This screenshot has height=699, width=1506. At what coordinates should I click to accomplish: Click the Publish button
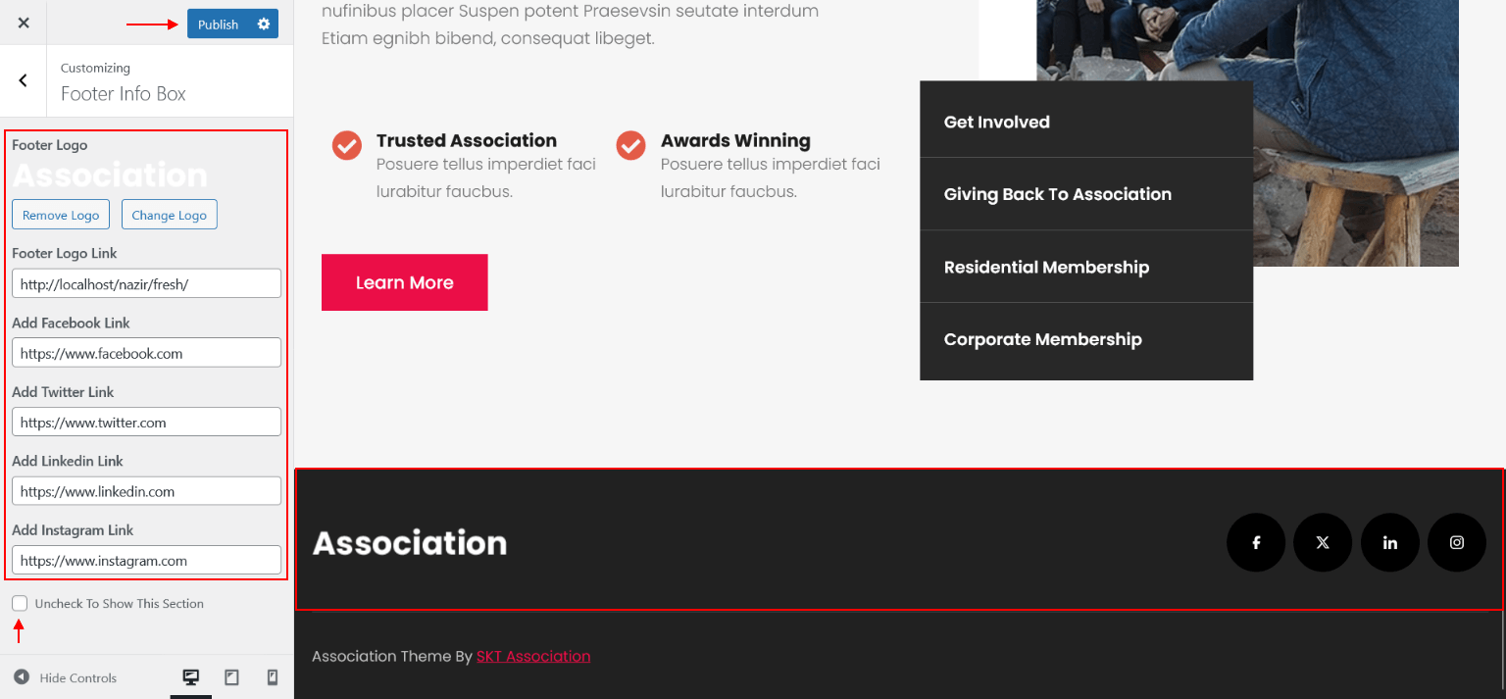click(x=219, y=24)
